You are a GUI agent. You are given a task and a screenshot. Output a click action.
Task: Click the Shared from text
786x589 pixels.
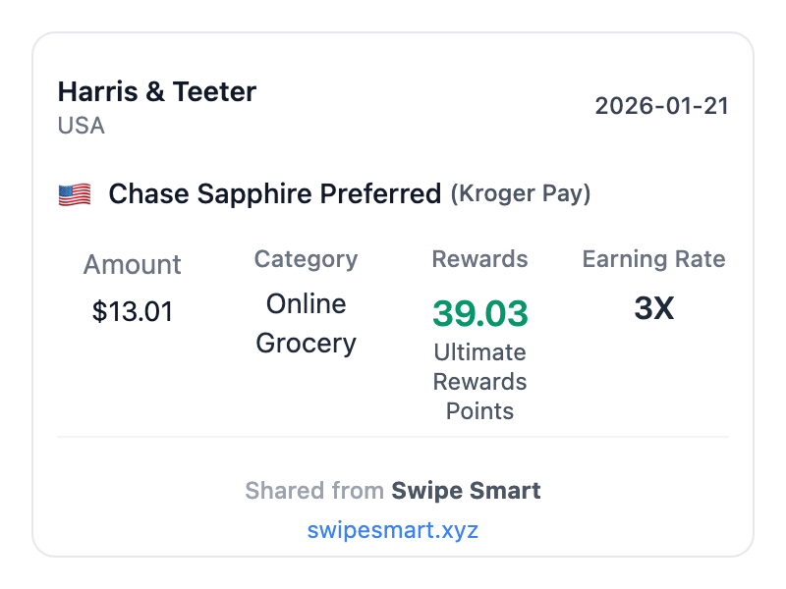coord(314,491)
